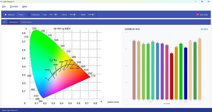Screen dimensions: 212x112
Task: Reduce ATime using its minus icon
Action: (x=71, y=15)
